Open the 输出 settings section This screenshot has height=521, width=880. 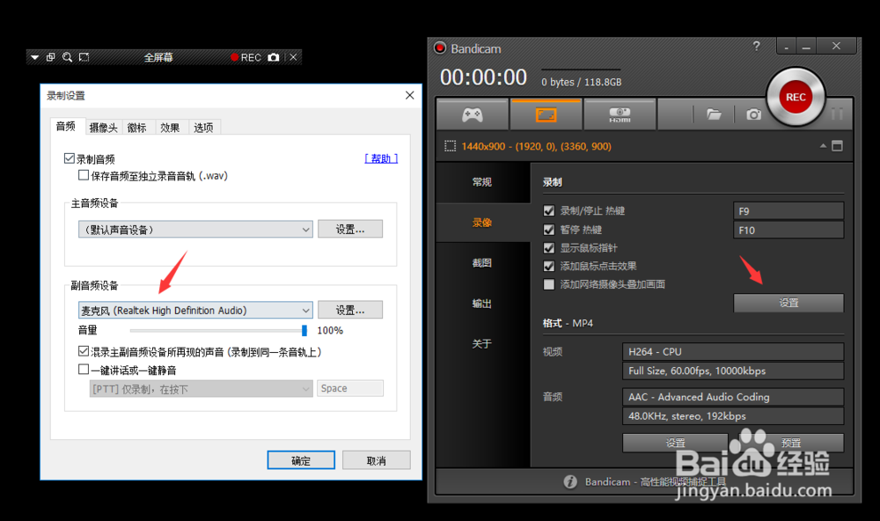482,303
